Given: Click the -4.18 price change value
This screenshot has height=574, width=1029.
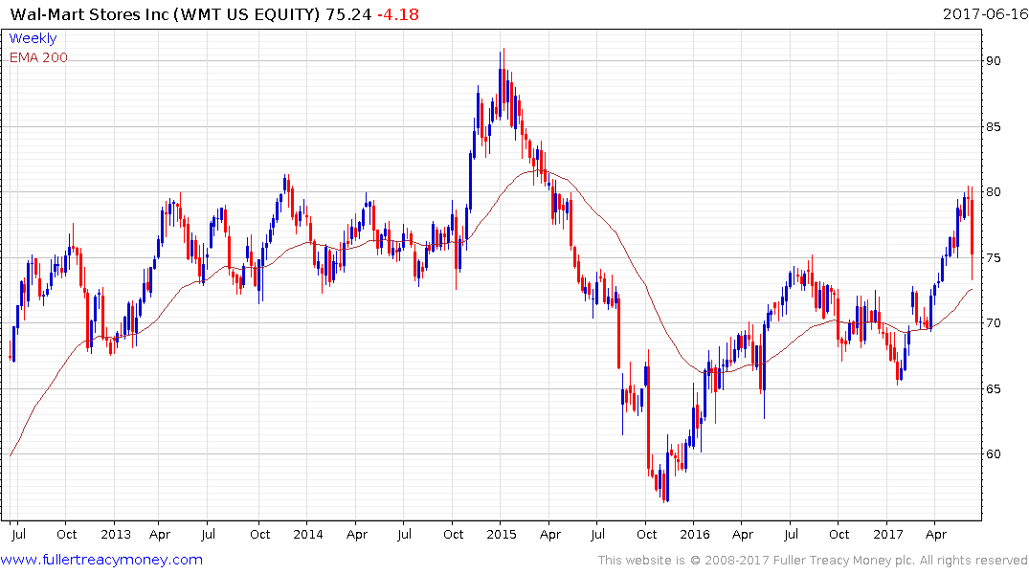Looking at the screenshot, I should point(398,13).
